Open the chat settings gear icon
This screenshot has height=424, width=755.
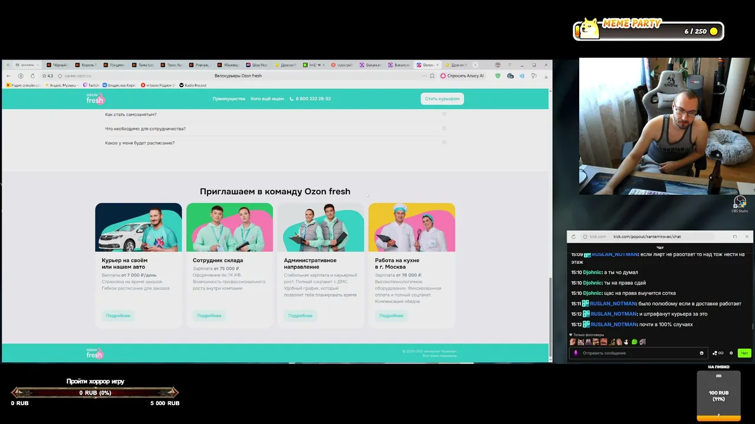click(x=731, y=353)
